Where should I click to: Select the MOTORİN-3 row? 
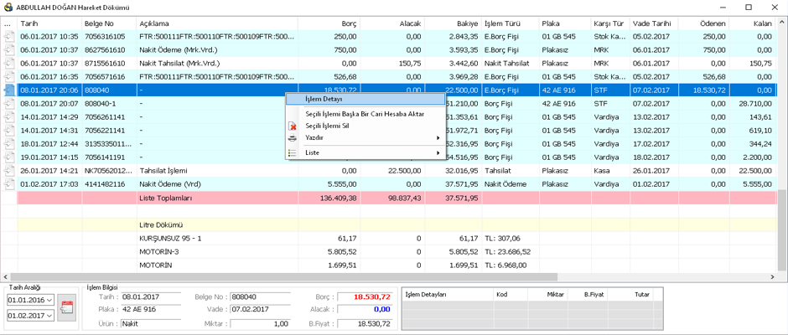click(x=390, y=251)
